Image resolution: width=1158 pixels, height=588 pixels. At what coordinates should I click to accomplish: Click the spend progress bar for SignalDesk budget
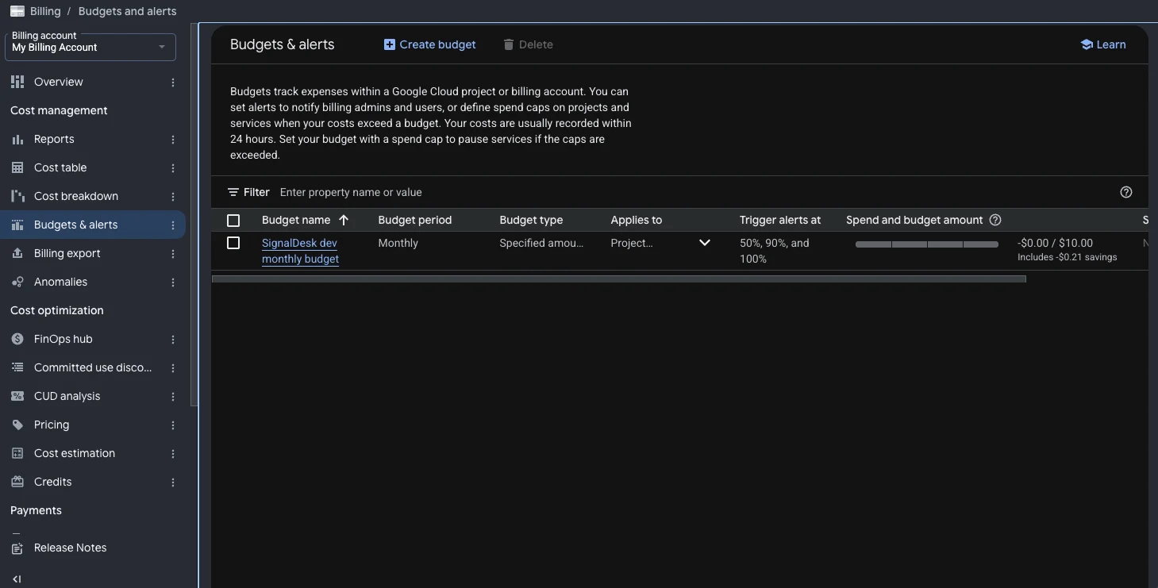point(926,244)
